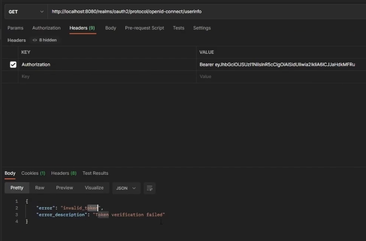This screenshot has width=366, height=241.
Task: Click the eye icon for hidden headers
Action: [x=35, y=40]
